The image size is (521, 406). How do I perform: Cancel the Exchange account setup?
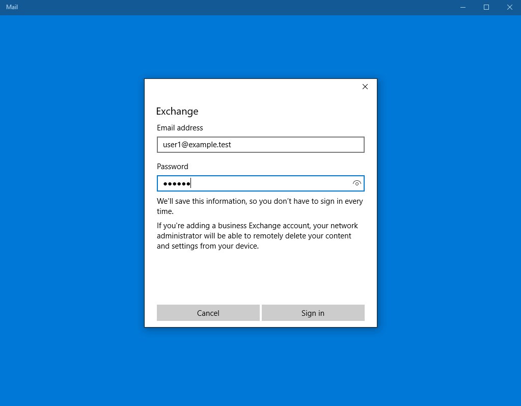208,313
